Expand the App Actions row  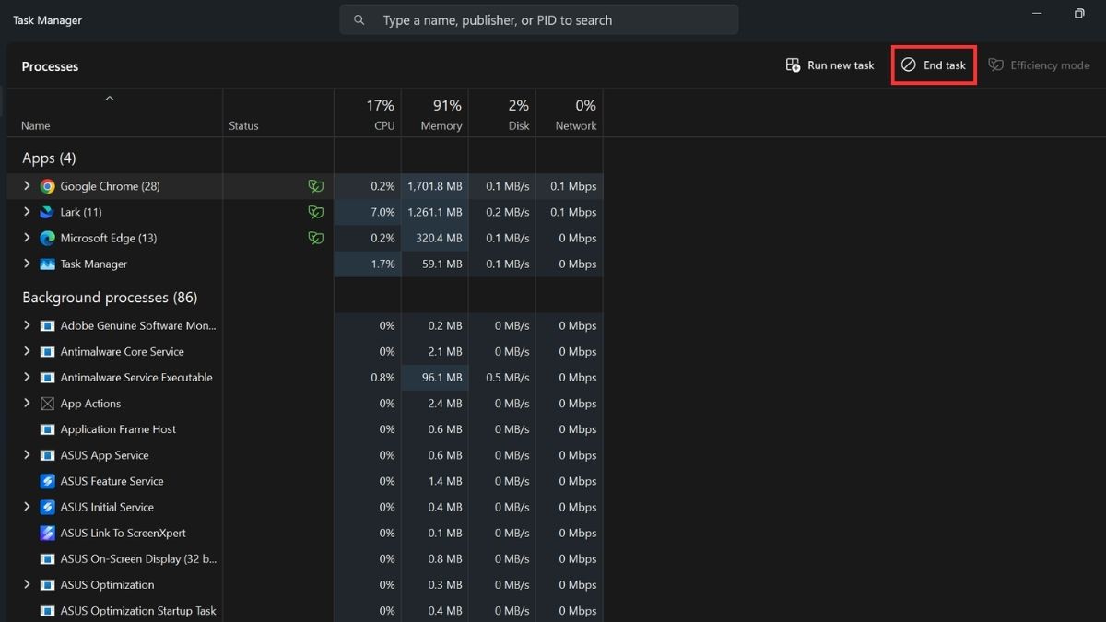(27, 404)
